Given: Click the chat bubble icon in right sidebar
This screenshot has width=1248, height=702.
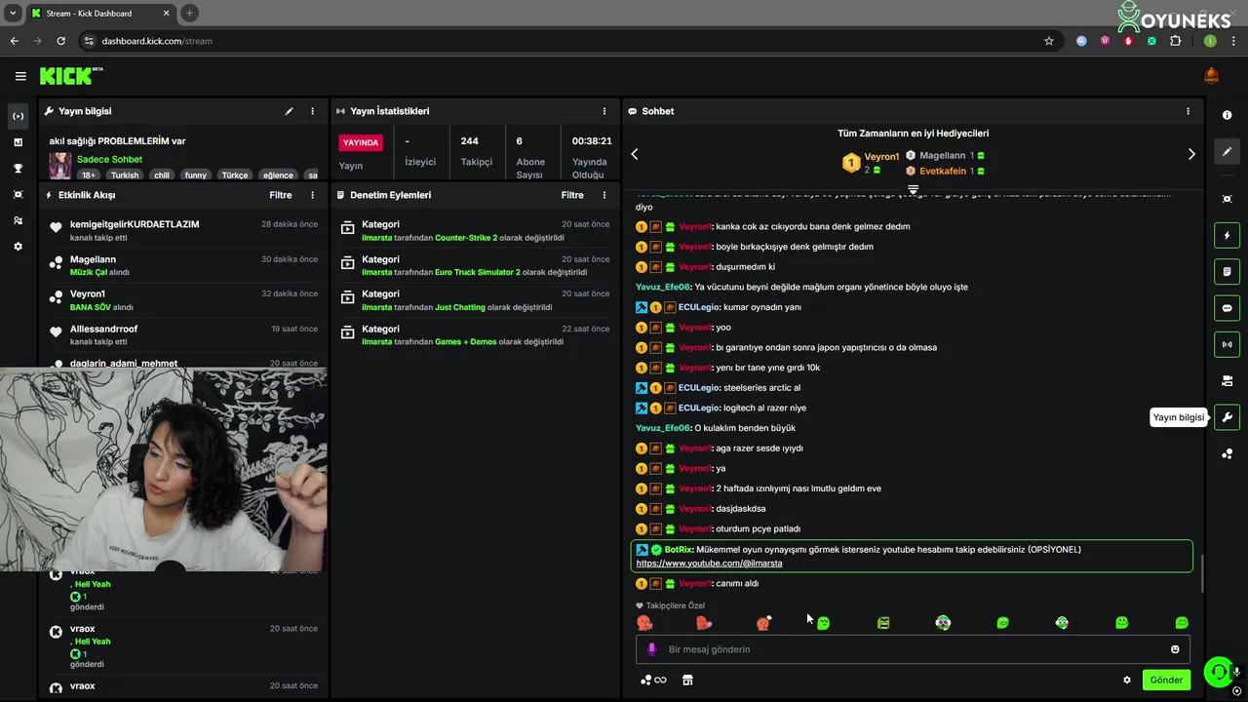Looking at the screenshot, I should (1227, 308).
